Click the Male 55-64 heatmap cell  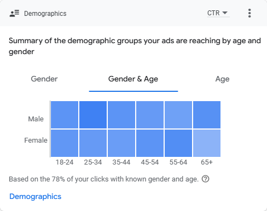[x=178, y=115]
